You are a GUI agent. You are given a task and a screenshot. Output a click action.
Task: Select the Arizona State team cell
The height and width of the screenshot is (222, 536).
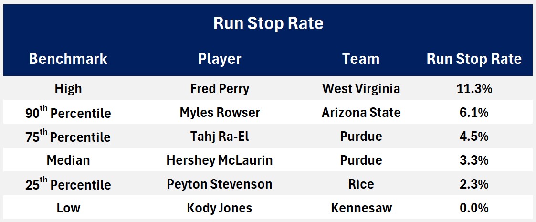pyautogui.click(x=361, y=113)
